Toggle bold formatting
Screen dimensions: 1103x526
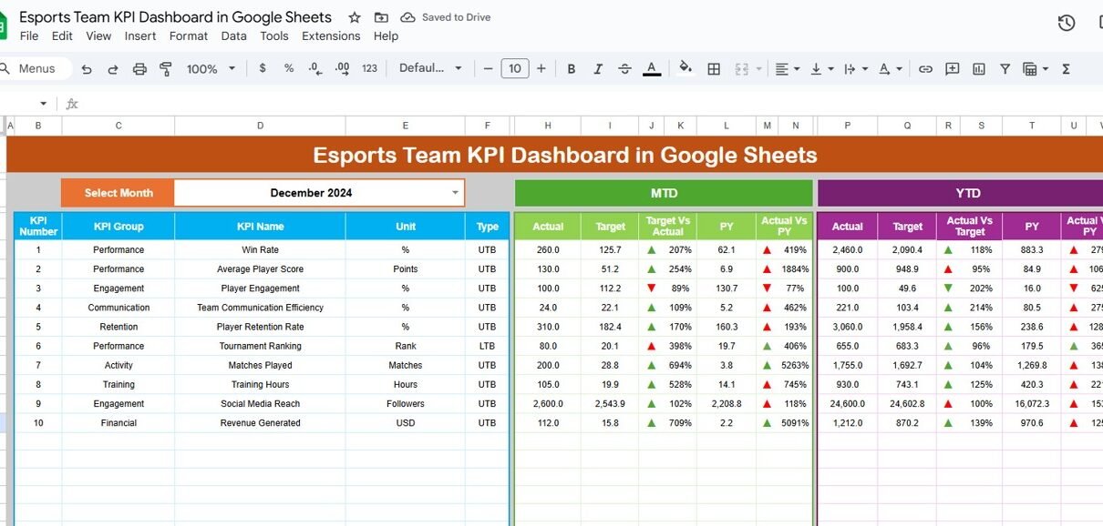[572, 68]
